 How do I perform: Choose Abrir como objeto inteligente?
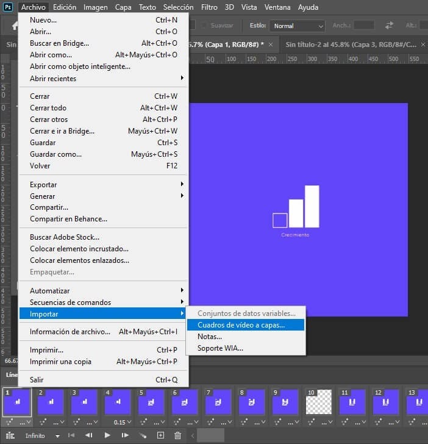point(104,66)
